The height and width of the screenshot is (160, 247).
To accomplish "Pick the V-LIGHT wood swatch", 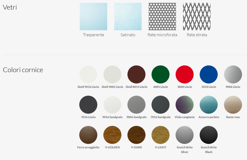I will click(x=161, y=135).
